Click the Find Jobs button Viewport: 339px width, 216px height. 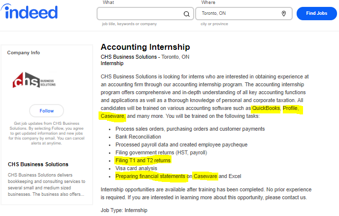click(316, 13)
